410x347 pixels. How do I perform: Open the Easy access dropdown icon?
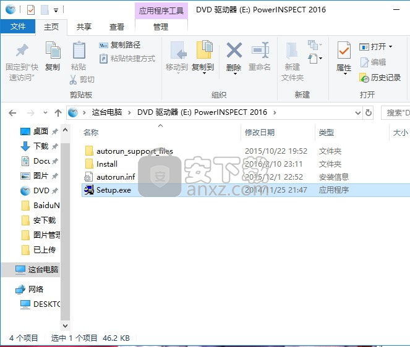pos(315,59)
